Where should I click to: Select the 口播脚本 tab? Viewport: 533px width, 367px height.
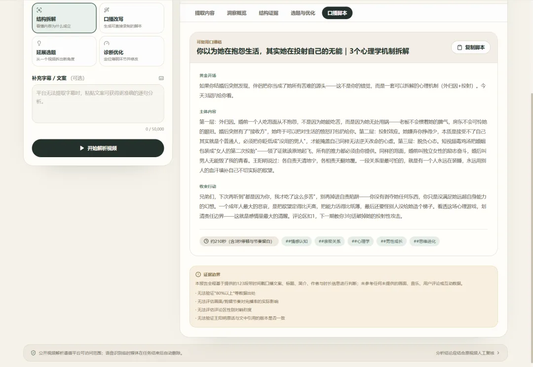[337, 13]
